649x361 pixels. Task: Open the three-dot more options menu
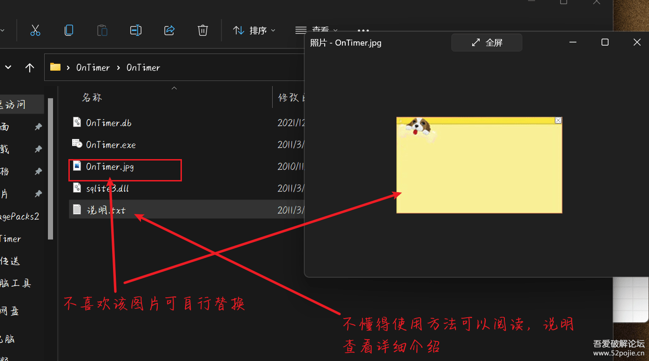363,31
